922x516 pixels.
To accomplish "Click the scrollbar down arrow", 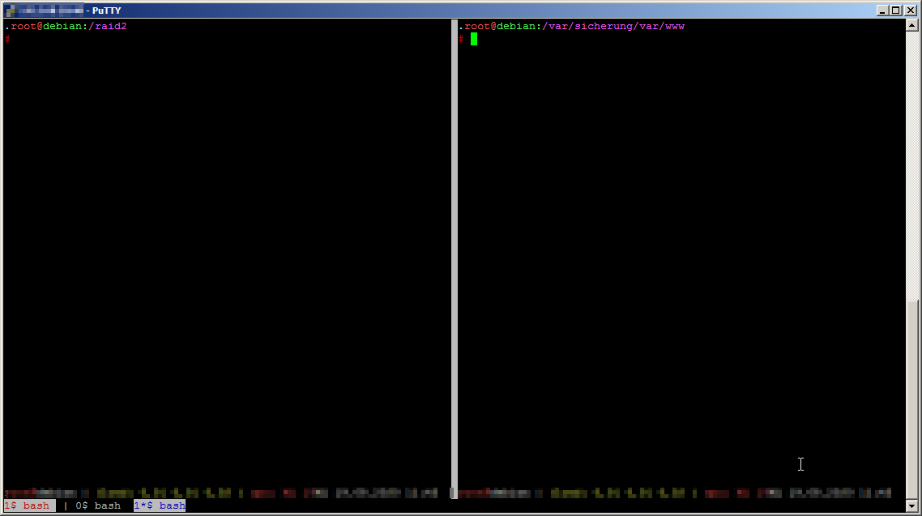I will [912, 505].
